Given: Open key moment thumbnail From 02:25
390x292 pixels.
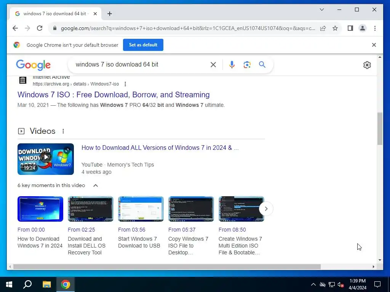Looking at the screenshot, I should [x=91, y=209].
